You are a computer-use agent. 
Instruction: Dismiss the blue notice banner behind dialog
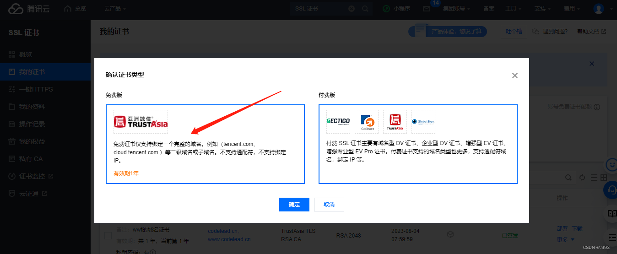592,64
